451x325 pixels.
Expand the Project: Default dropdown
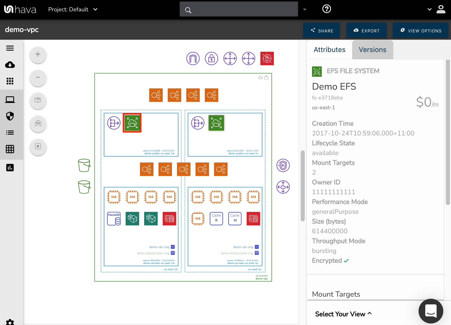pos(73,9)
